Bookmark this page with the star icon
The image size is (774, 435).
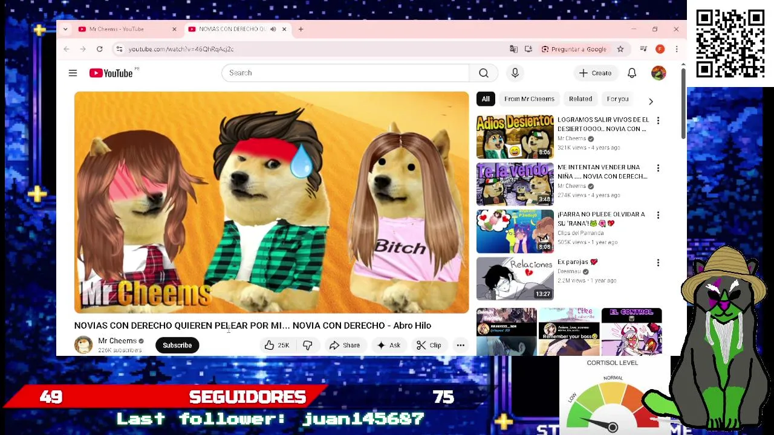(620, 49)
